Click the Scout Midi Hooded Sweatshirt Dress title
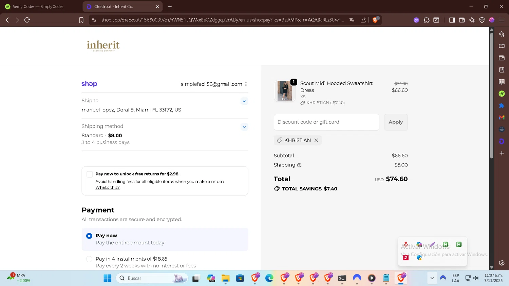Image resolution: width=509 pixels, height=286 pixels. 337,87
